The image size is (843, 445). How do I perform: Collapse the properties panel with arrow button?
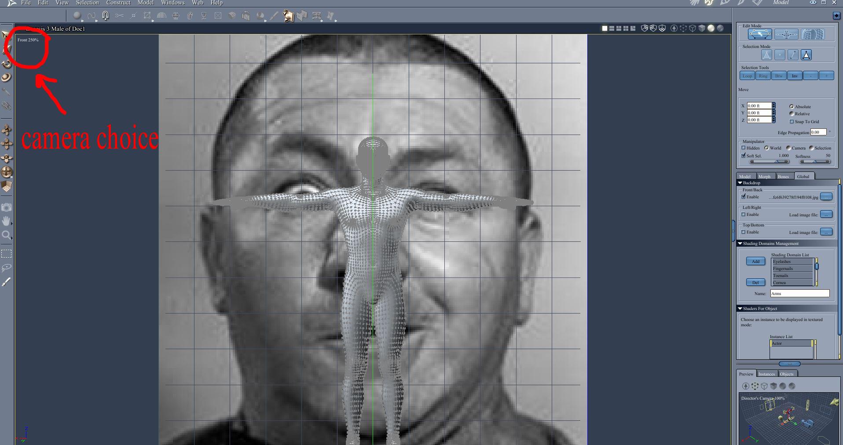point(836,15)
